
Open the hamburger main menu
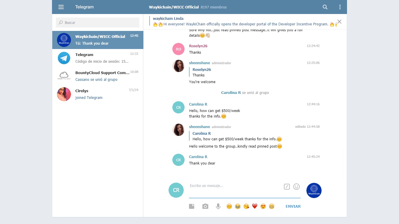(61, 7)
